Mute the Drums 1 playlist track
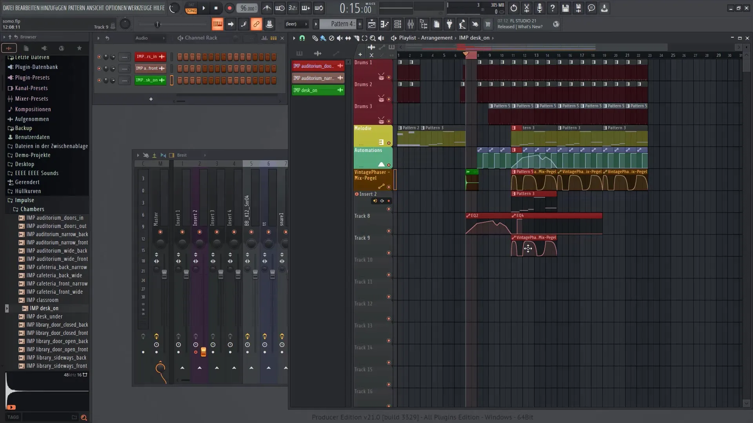 pos(389,78)
